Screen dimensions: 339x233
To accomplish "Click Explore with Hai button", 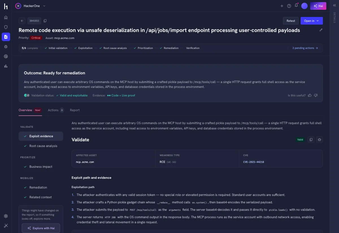I will click(41, 228).
